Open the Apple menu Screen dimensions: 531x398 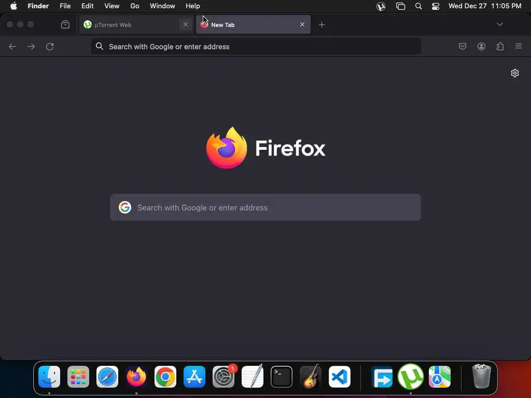[x=13, y=6]
